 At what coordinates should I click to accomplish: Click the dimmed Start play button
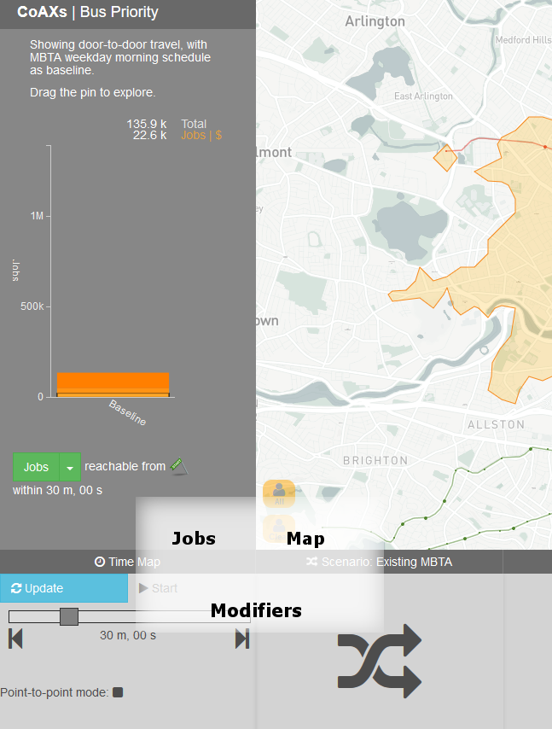[x=159, y=588]
